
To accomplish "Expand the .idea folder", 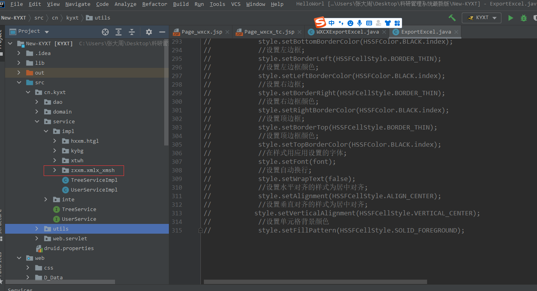I will 19,53.
